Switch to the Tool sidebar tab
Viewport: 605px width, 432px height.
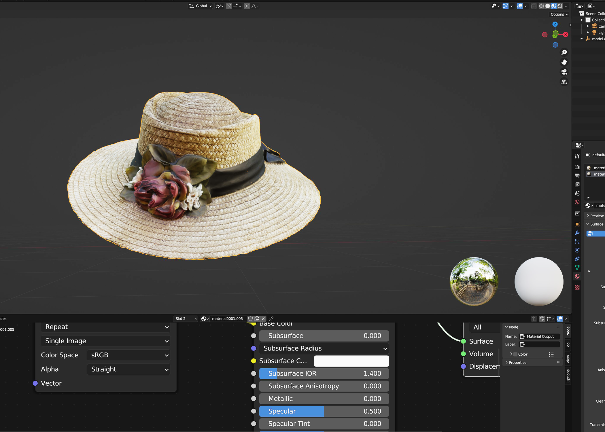click(x=568, y=345)
